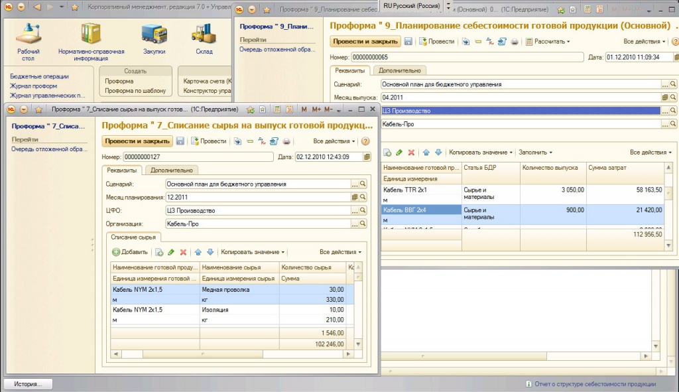Click up arrow icon in Проформа 9 table toolbar
The height and width of the screenshot is (392, 679).
click(x=426, y=153)
